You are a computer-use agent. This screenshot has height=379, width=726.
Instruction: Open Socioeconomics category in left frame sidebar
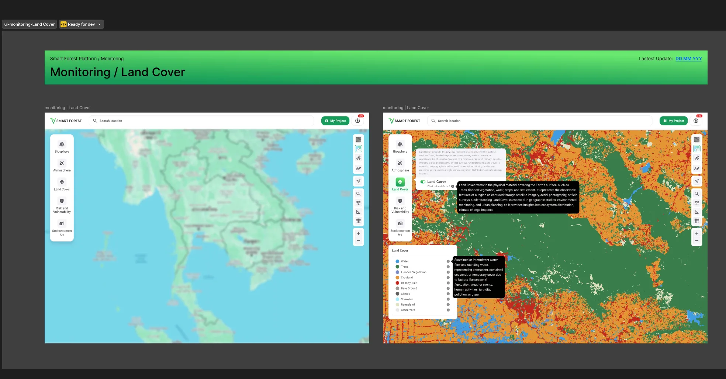click(x=62, y=227)
